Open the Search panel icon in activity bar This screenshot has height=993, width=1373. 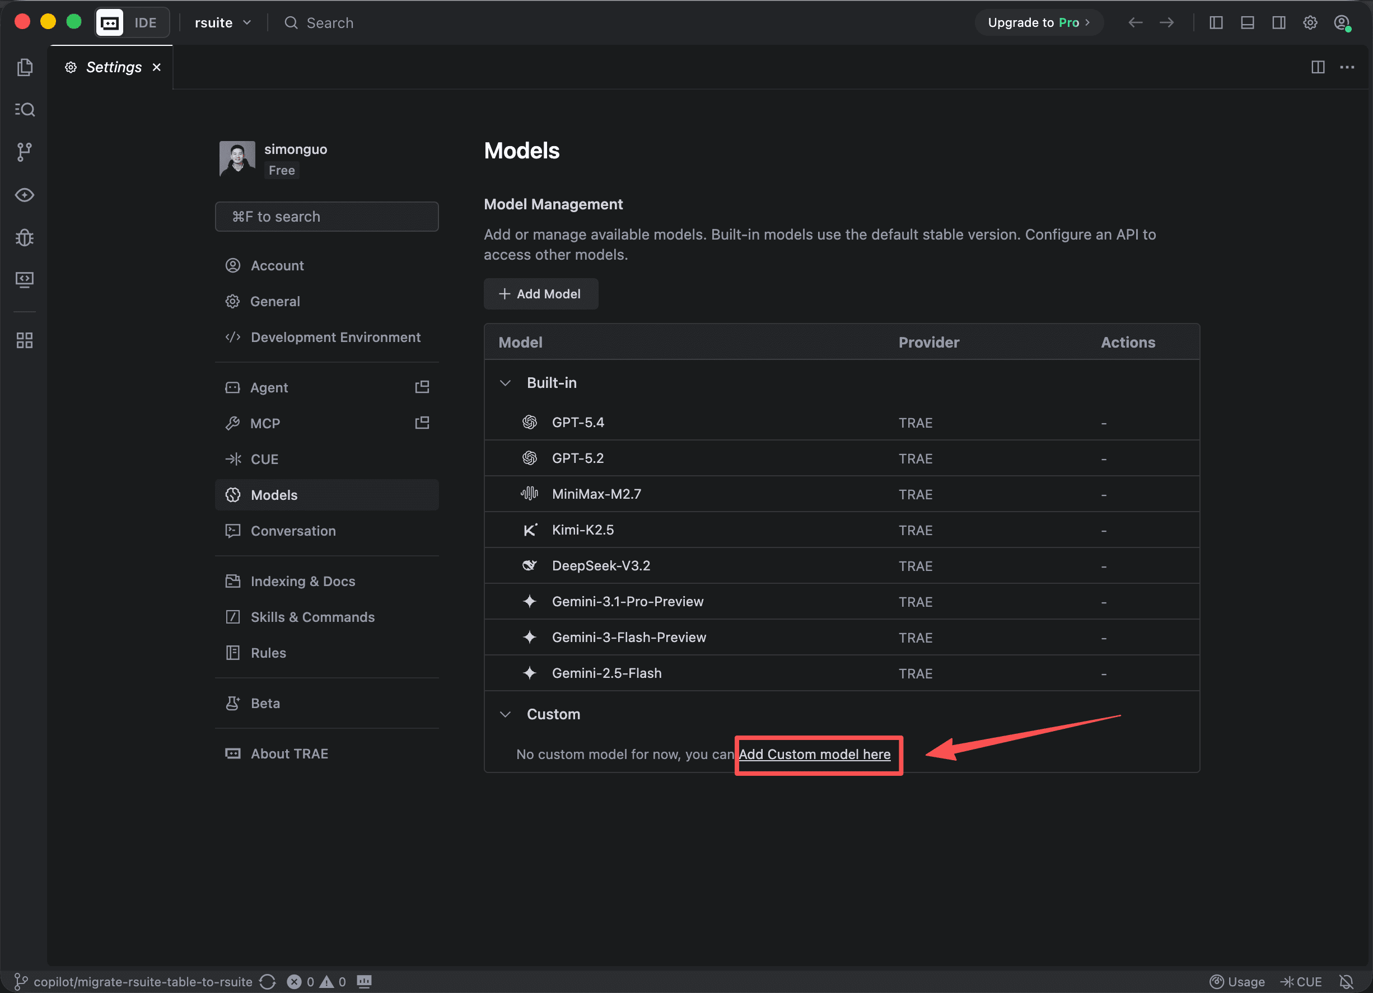tap(25, 110)
